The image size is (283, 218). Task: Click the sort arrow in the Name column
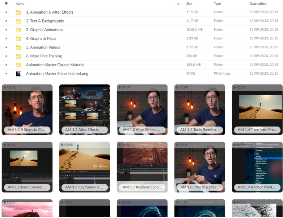pyautogui.click(x=178, y=4)
